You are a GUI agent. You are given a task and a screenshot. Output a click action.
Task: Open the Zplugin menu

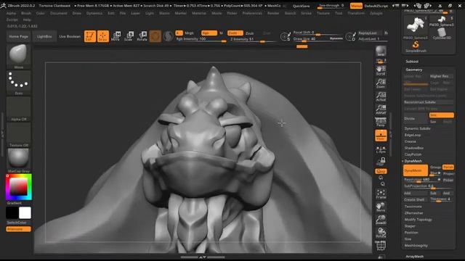(376, 13)
